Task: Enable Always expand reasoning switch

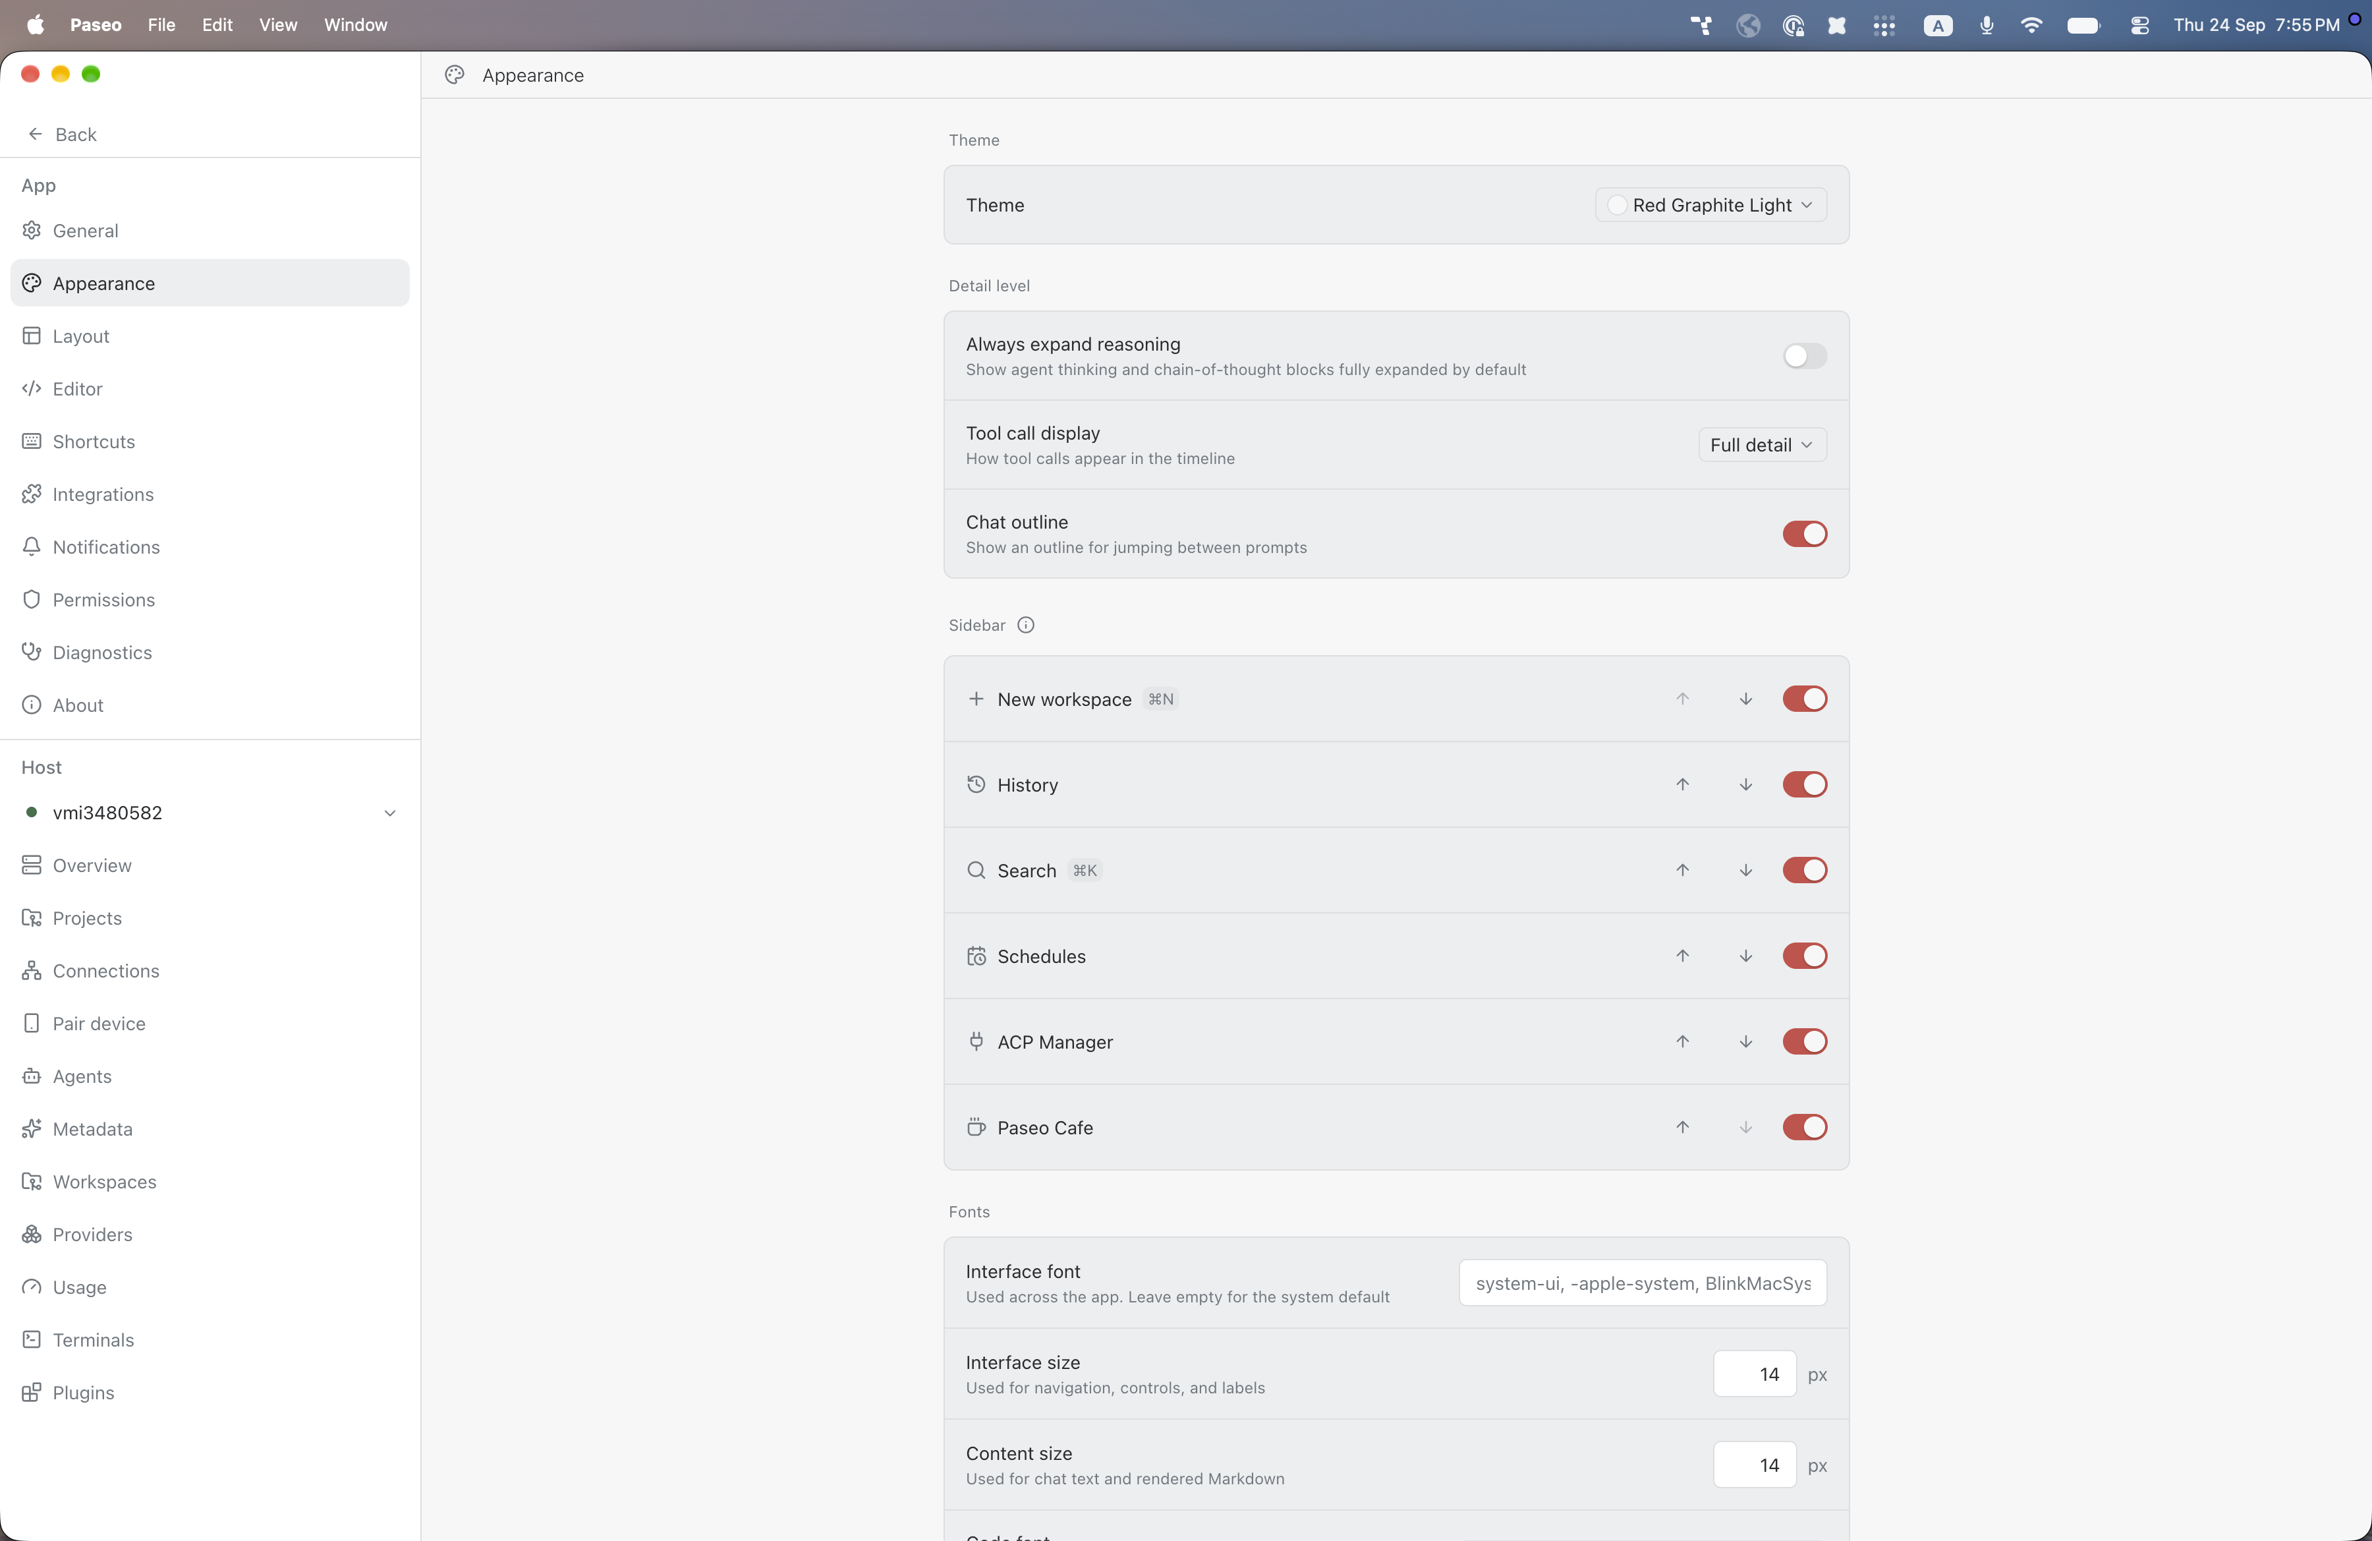Action: 1805,356
